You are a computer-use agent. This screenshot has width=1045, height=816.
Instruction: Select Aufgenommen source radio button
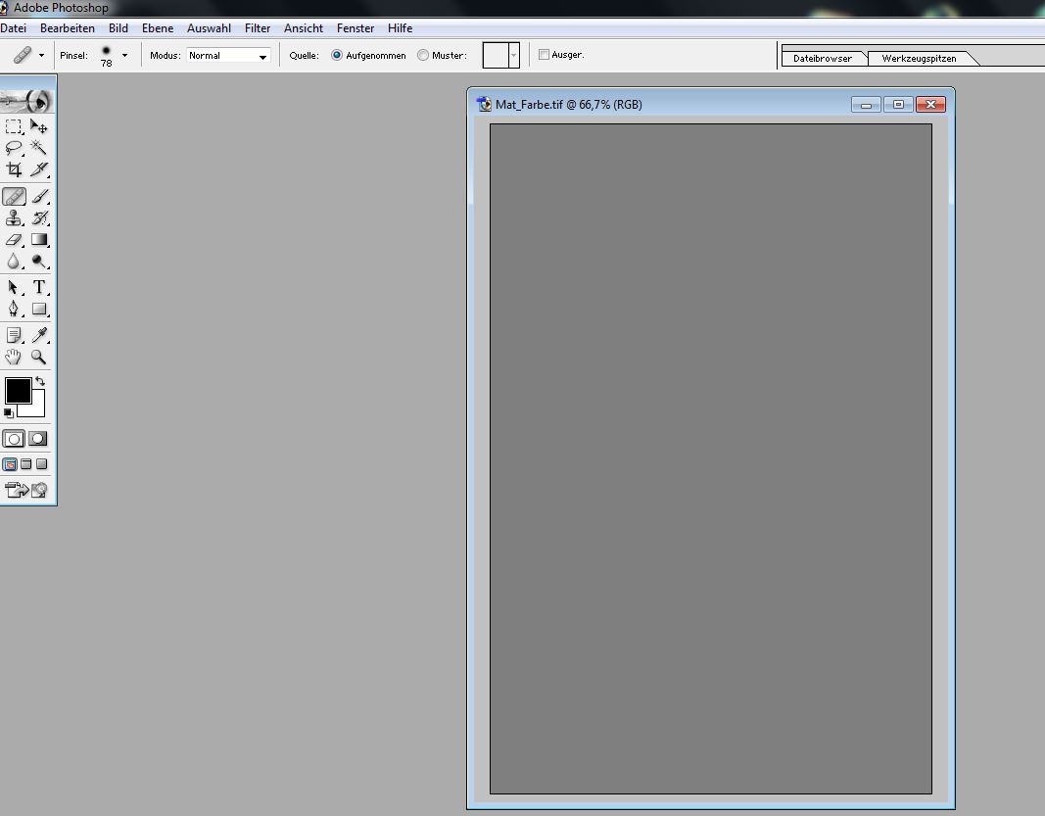pos(337,55)
